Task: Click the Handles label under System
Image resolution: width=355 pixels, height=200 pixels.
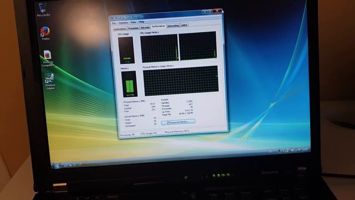Action: coord(165,103)
